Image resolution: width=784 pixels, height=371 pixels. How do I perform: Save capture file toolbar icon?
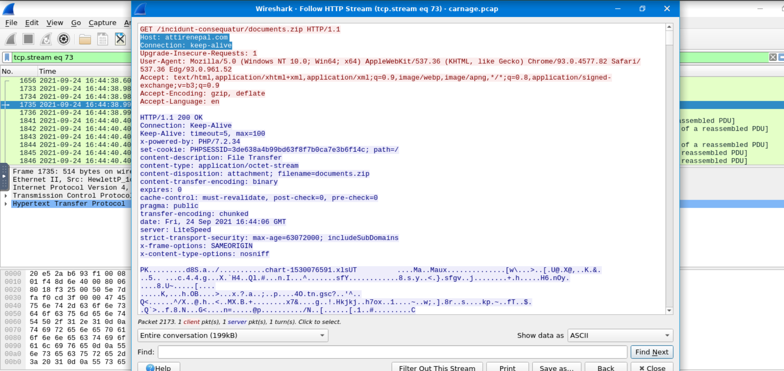pos(103,39)
